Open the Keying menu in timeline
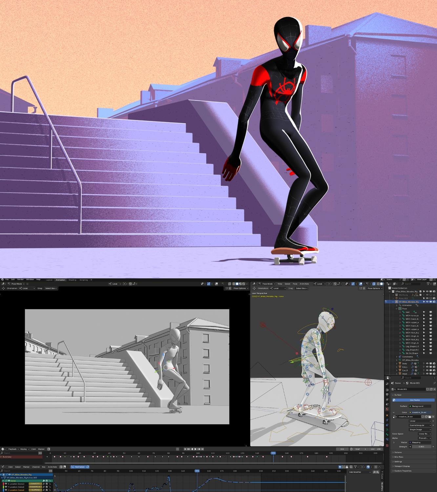437x492 pixels. (x=24, y=449)
